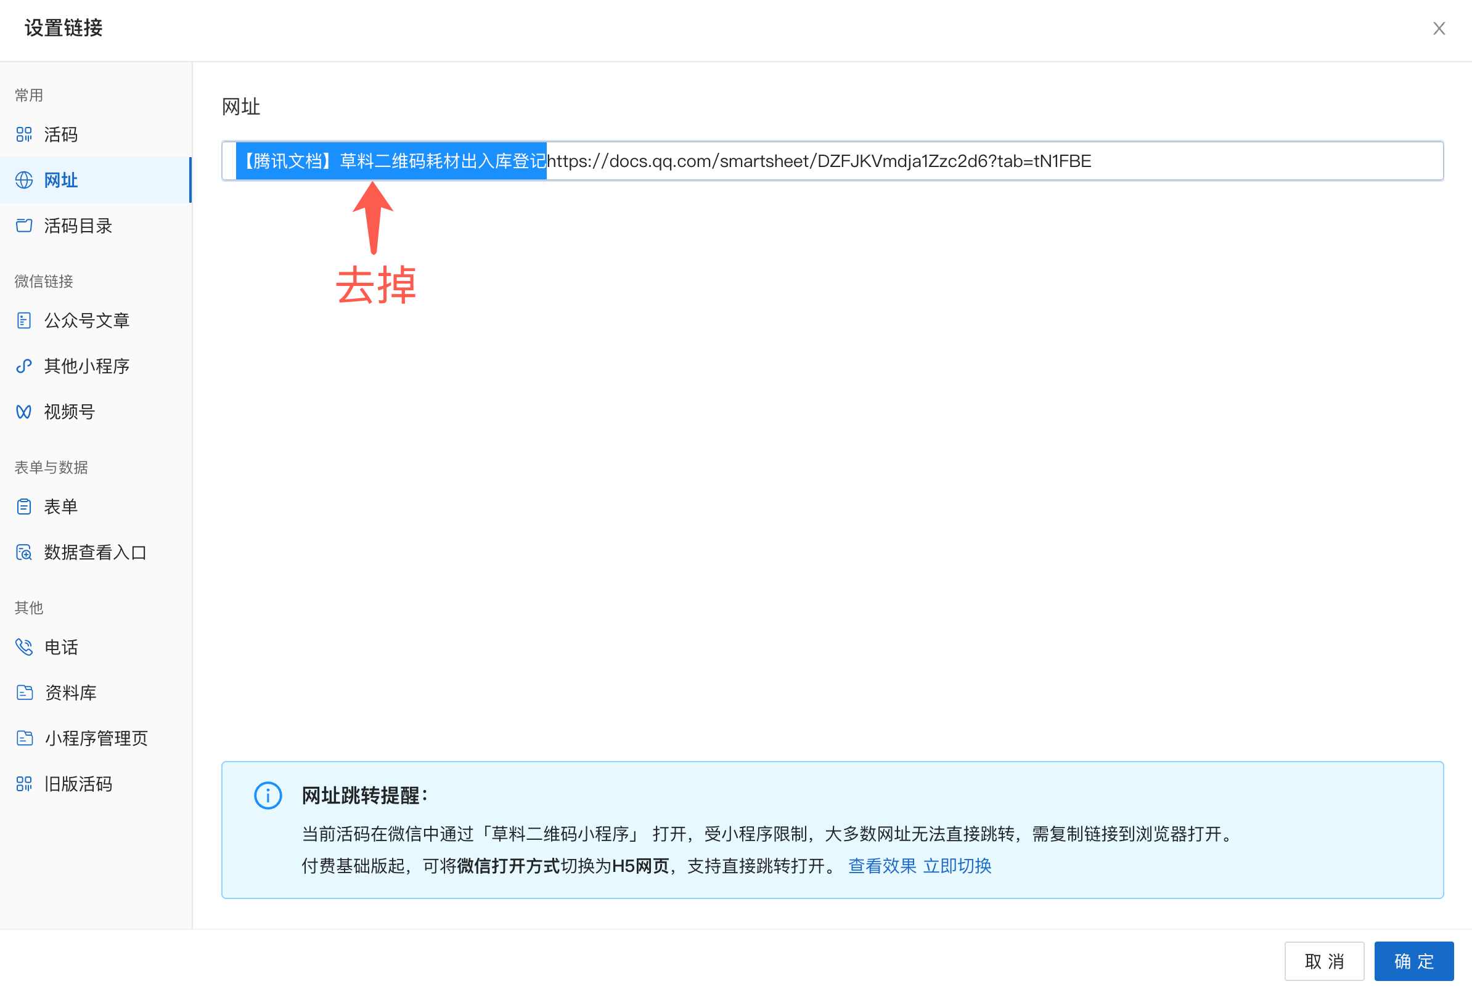Click the 数据查看入口 icon
Screen dimensions: 1472x989
coord(24,552)
